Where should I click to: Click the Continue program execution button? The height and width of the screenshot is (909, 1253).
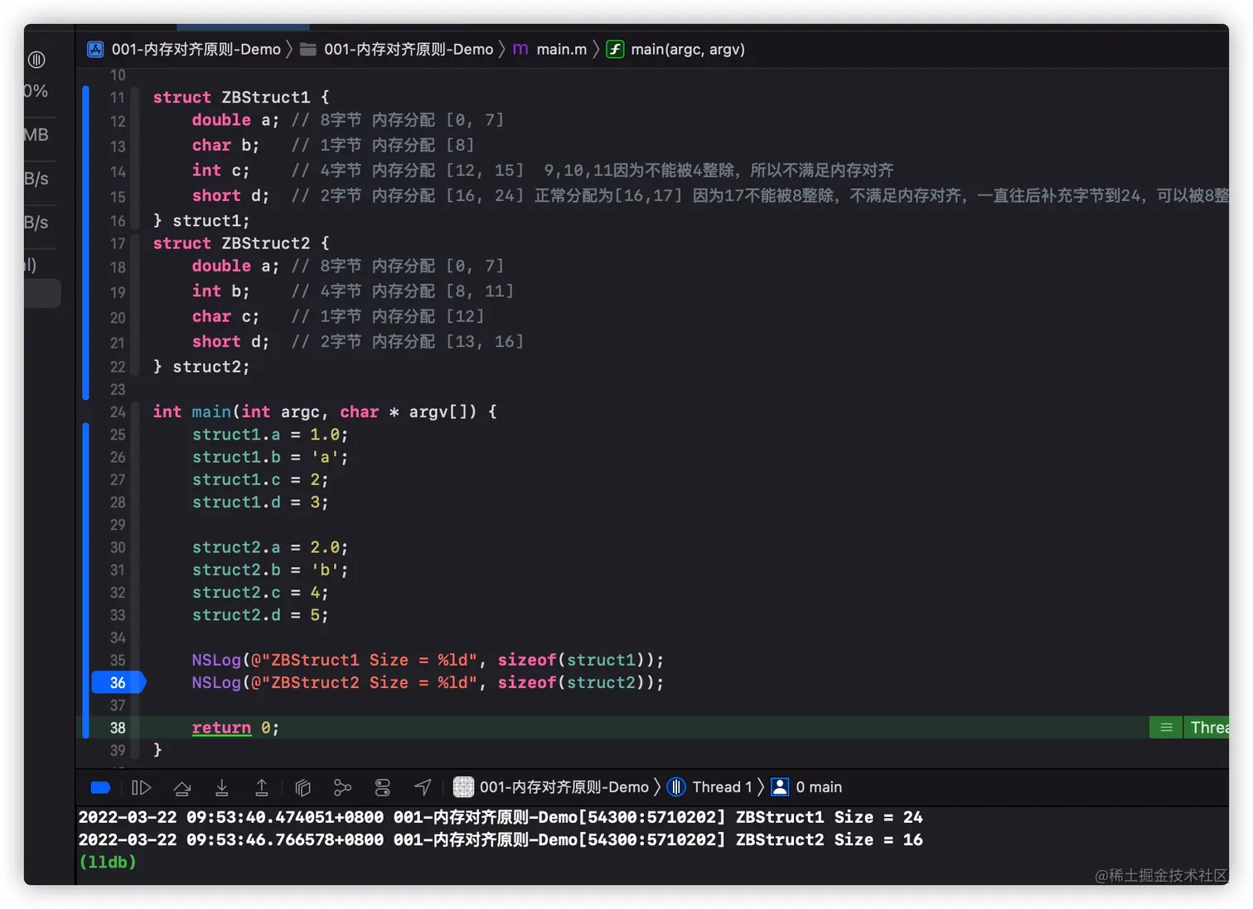(x=142, y=787)
